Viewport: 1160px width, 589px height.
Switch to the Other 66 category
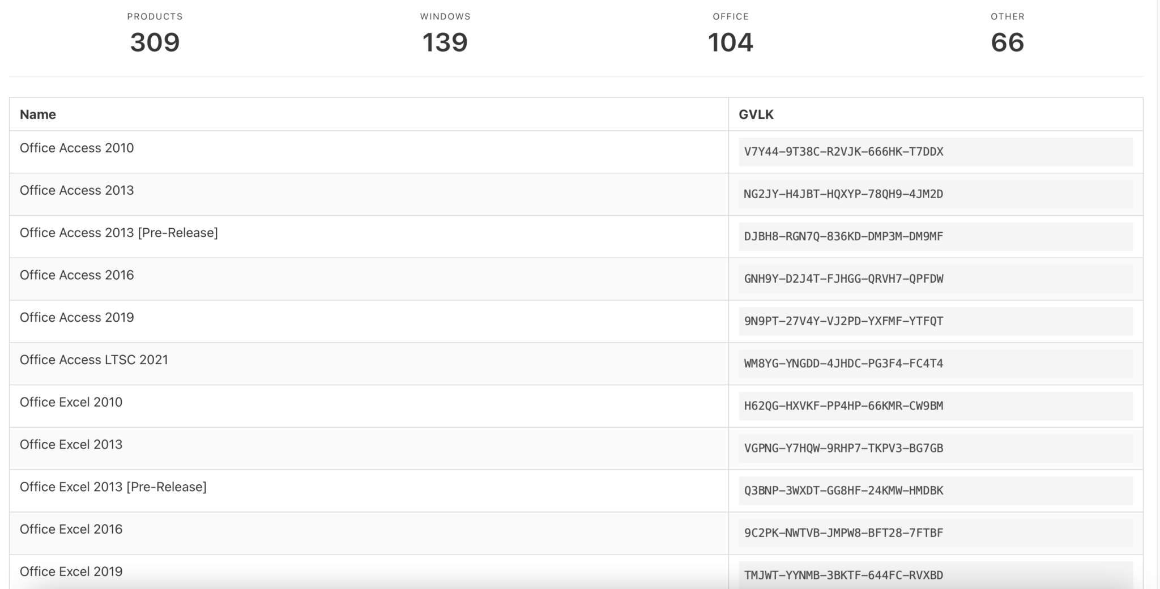click(x=1007, y=35)
